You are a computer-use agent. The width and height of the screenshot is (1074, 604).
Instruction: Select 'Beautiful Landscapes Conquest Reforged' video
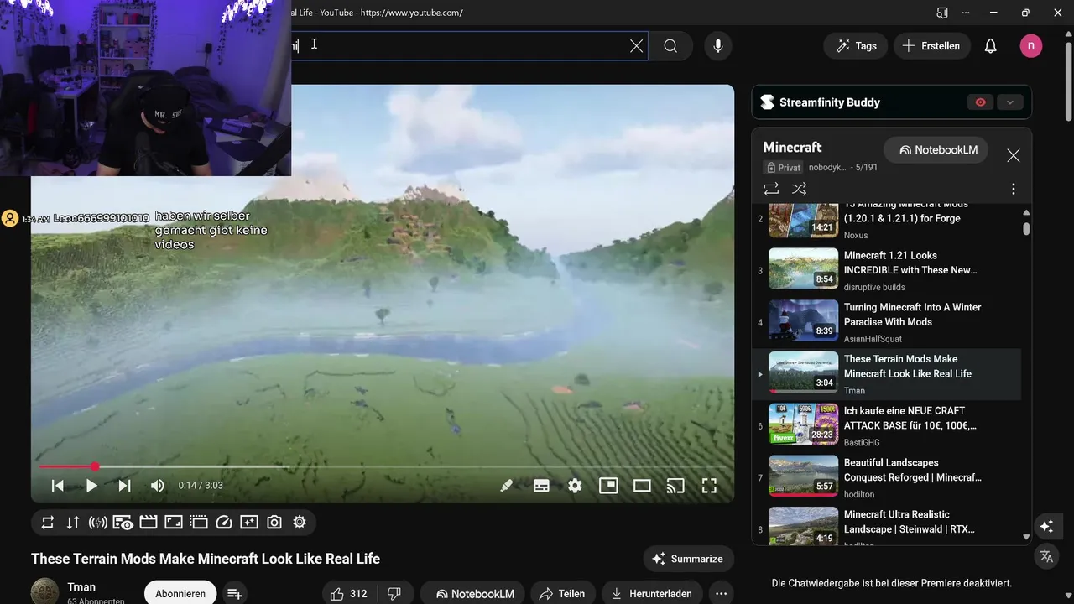[x=886, y=478]
